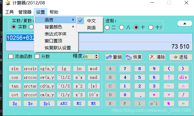Click the 10^x function key
The height and width of the screenshot is (116, 194).
coord(94,95)
